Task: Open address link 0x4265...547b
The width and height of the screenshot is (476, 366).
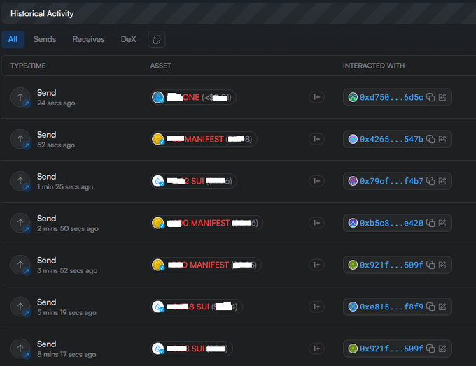Action: tap(391, 139)
